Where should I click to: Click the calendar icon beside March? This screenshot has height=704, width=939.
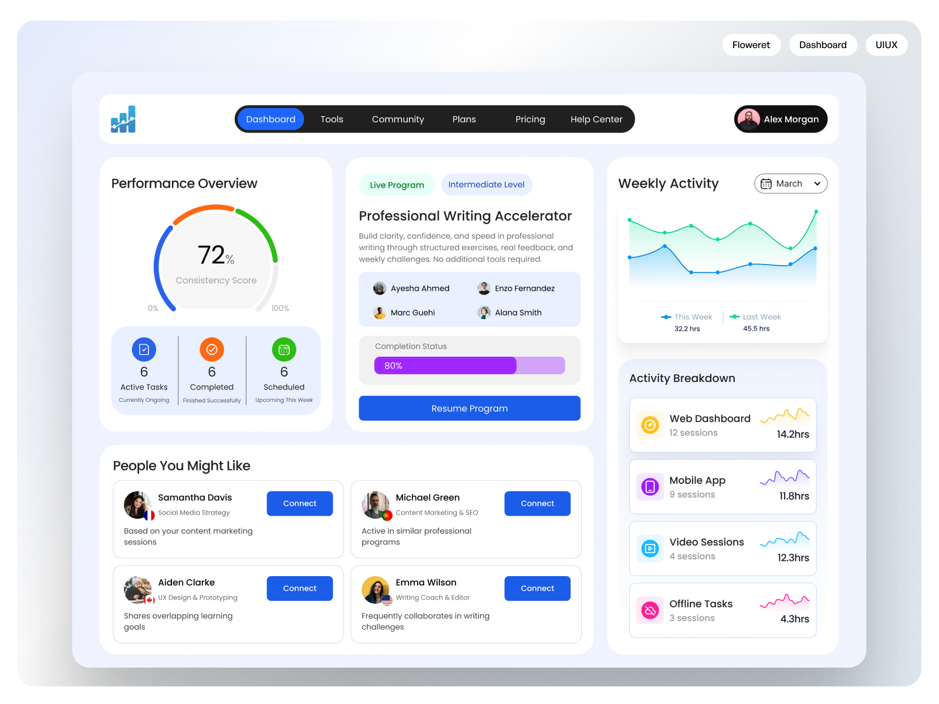766,184
